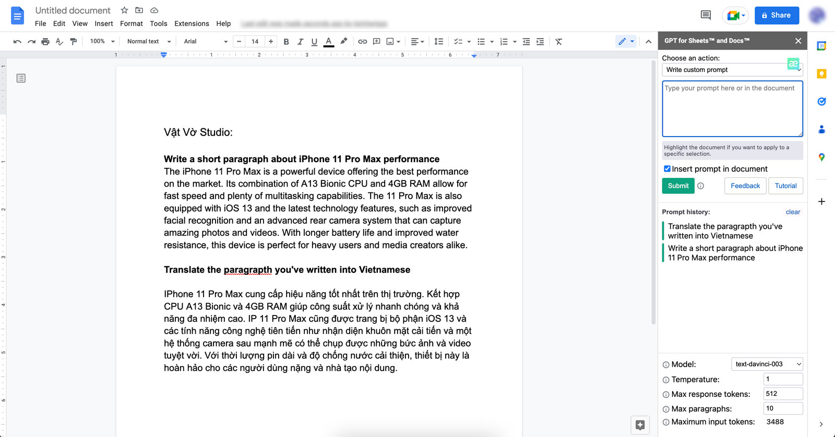Toggle the Insert prompt in document checkbox
This screenshot has height=437, width=835.
tap(667, 169)
